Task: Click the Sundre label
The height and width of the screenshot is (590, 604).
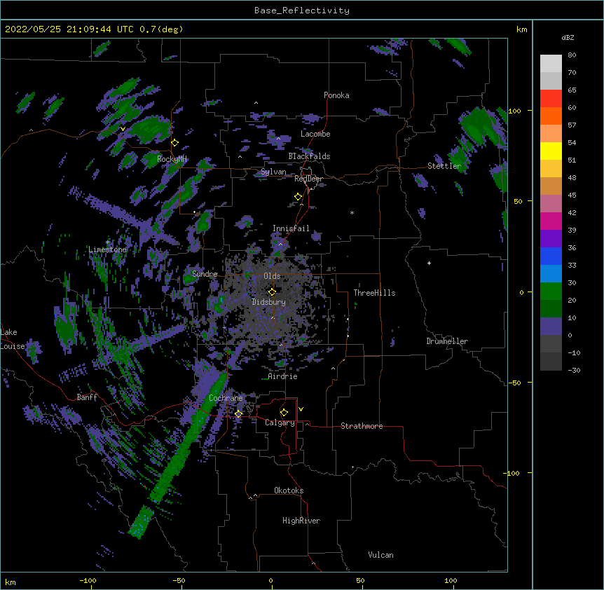Action: click(x=205, y=274)
